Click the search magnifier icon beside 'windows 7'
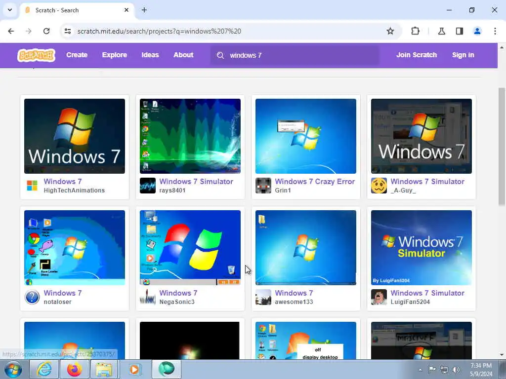Screen dimensions: 506x379 [x=220, y=55]
